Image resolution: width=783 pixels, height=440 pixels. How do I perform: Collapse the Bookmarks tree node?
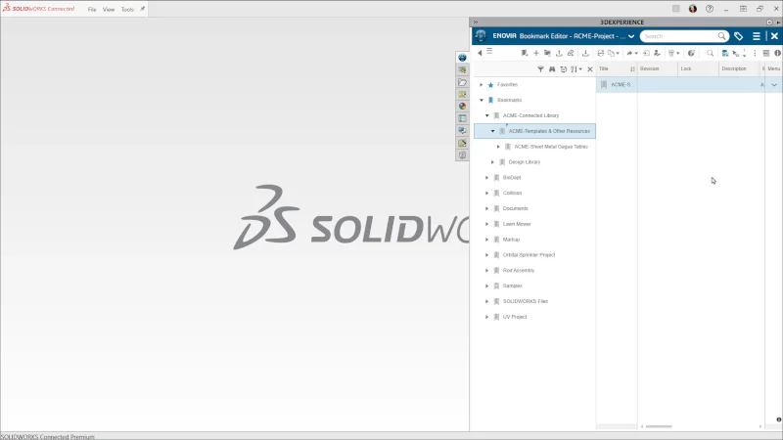pos(482,101)
